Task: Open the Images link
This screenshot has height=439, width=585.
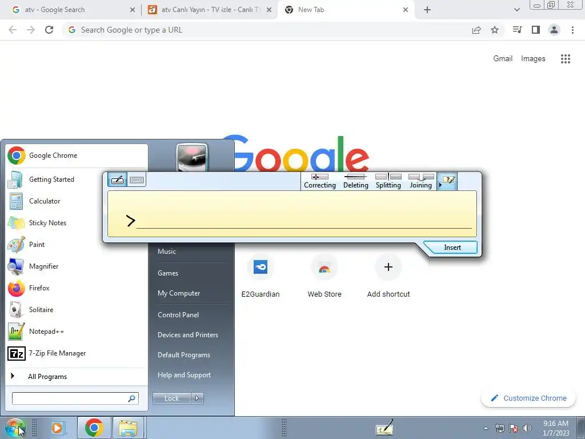Action: [x=533, y=59]
